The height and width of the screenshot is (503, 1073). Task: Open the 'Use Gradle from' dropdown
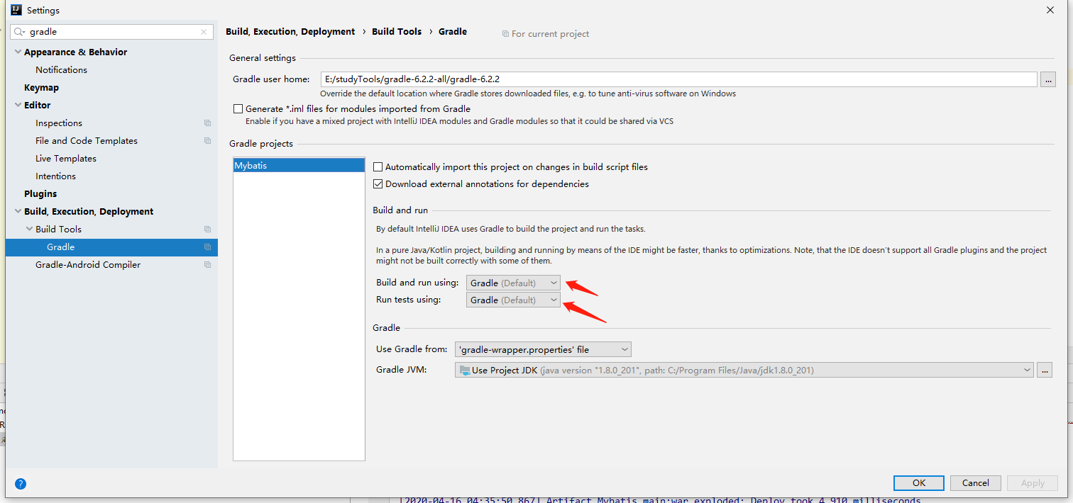coord(543,349)
